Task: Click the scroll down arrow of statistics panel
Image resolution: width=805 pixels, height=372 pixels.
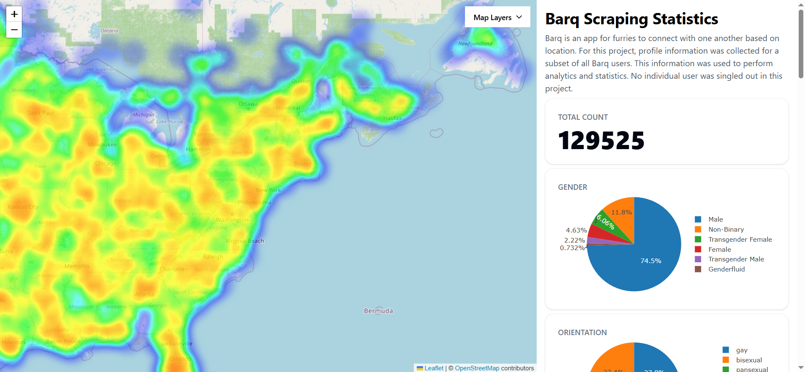Action: [801, 368]
